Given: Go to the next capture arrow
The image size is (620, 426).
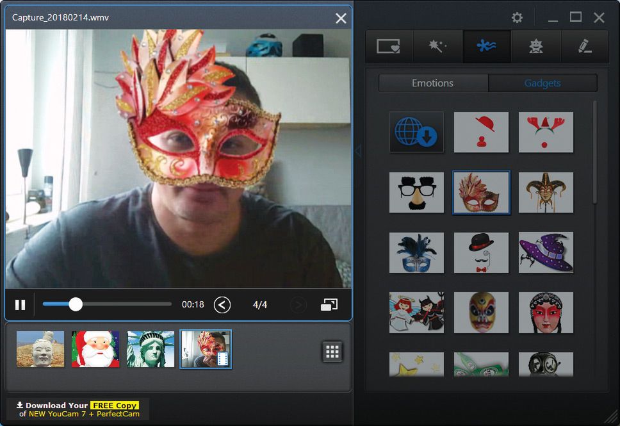Looking at the screenshot, I should [x=298, y=304].
